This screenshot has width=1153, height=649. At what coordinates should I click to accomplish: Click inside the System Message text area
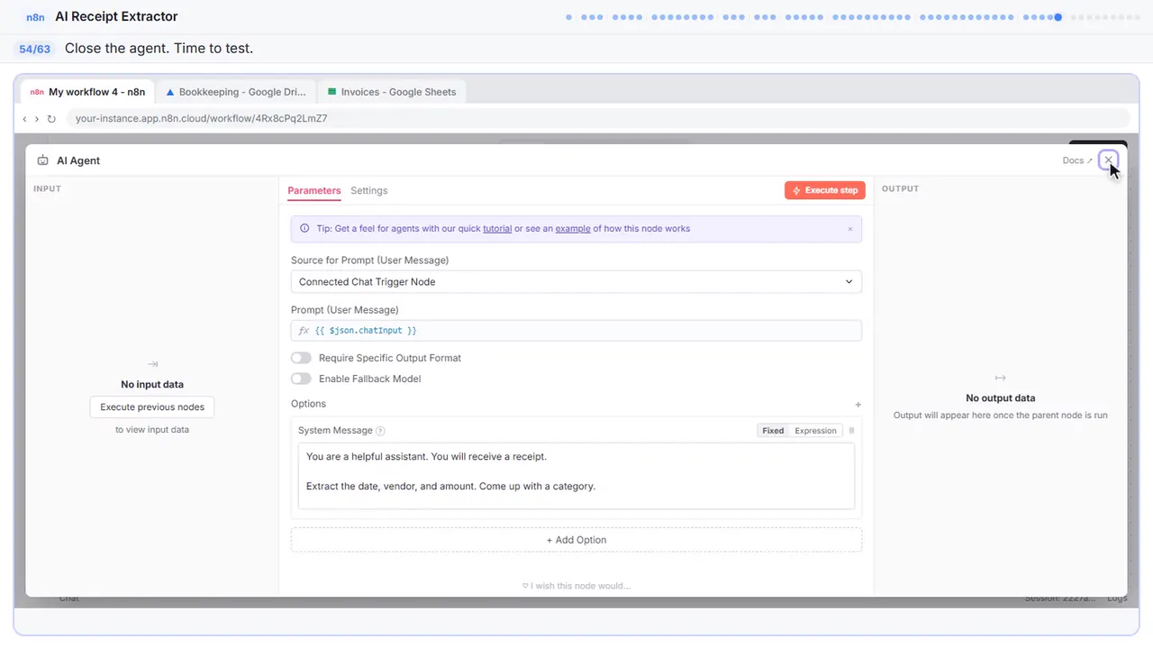(576, 476)
